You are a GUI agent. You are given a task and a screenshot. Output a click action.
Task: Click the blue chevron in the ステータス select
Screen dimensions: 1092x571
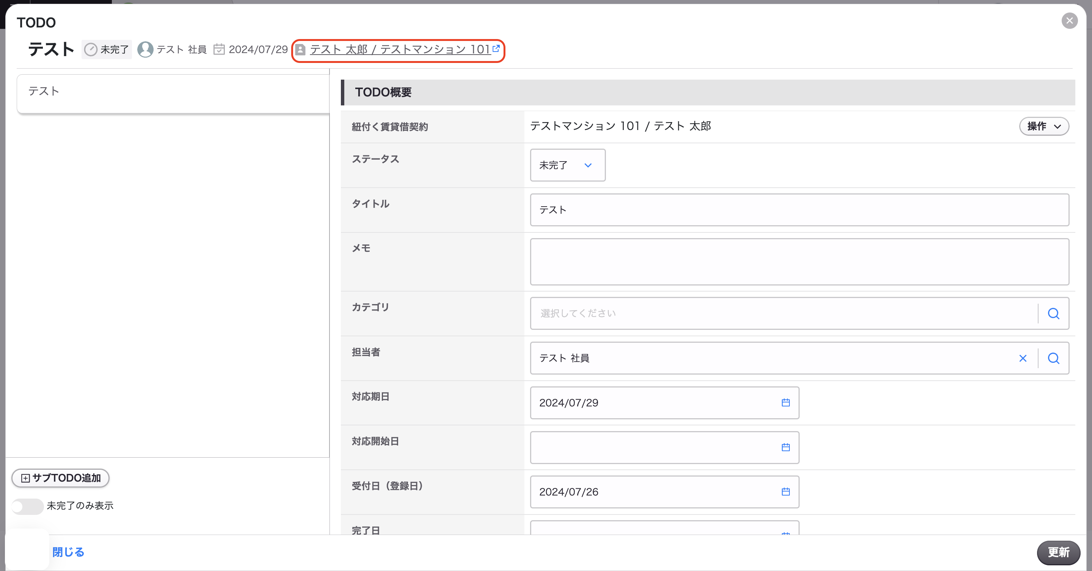(x=588, y=165)
